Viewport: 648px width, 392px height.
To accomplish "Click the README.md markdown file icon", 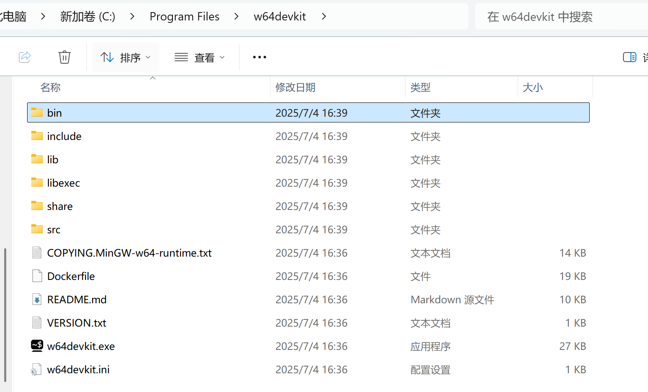I will [37, 299].
